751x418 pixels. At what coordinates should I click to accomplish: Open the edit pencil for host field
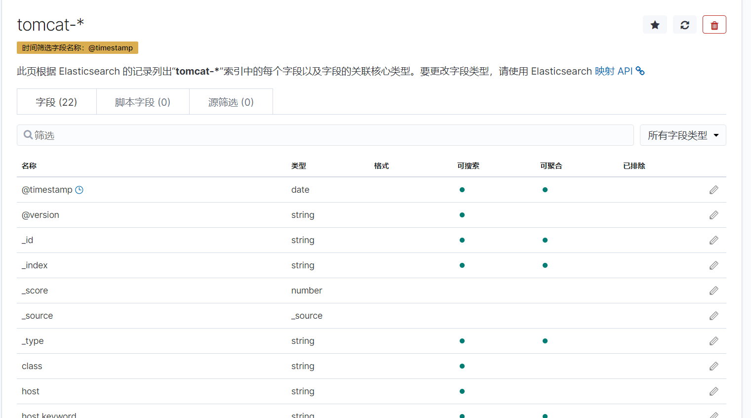coord(713,391)
